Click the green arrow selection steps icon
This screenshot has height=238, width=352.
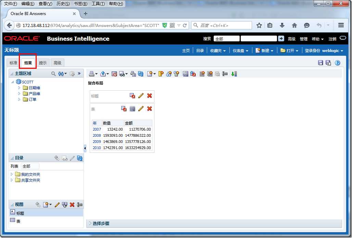click(234, 74)
